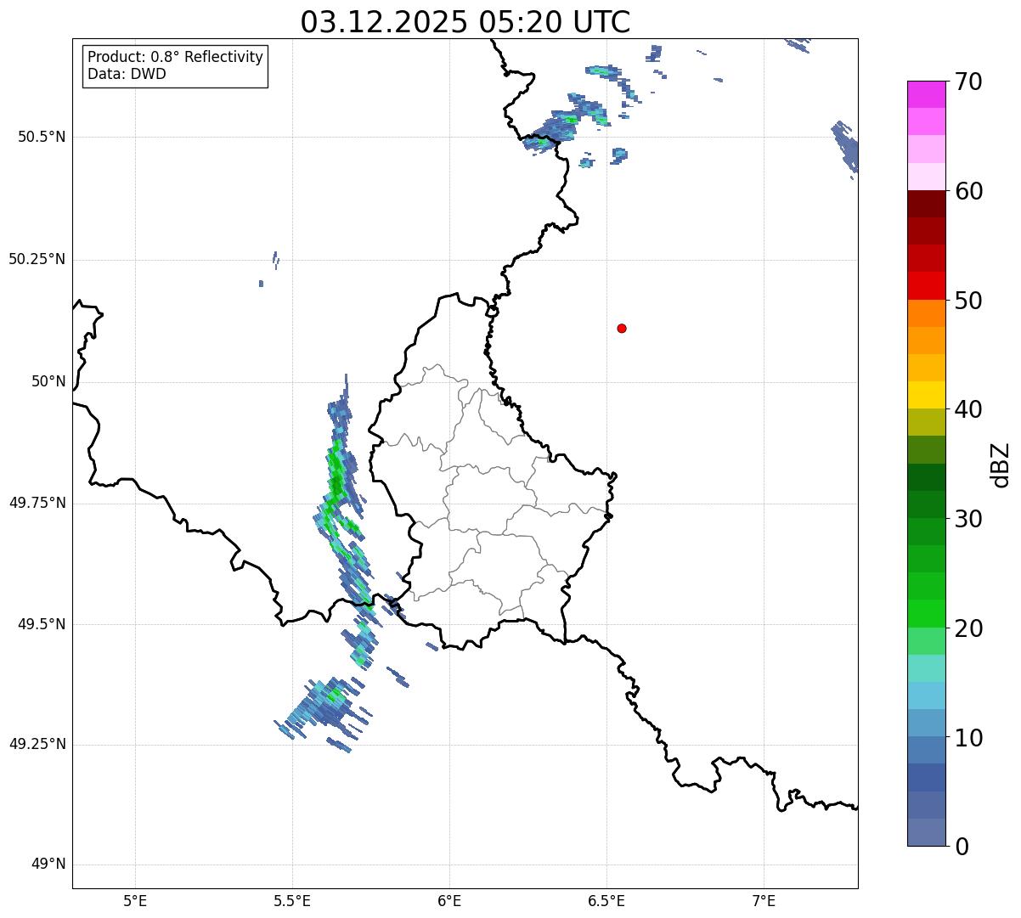
Task: Click the bright green colorbar swatch above 20
Action: point(927,614)
